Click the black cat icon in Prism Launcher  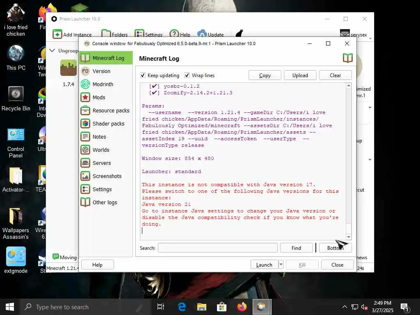(239, 34)
